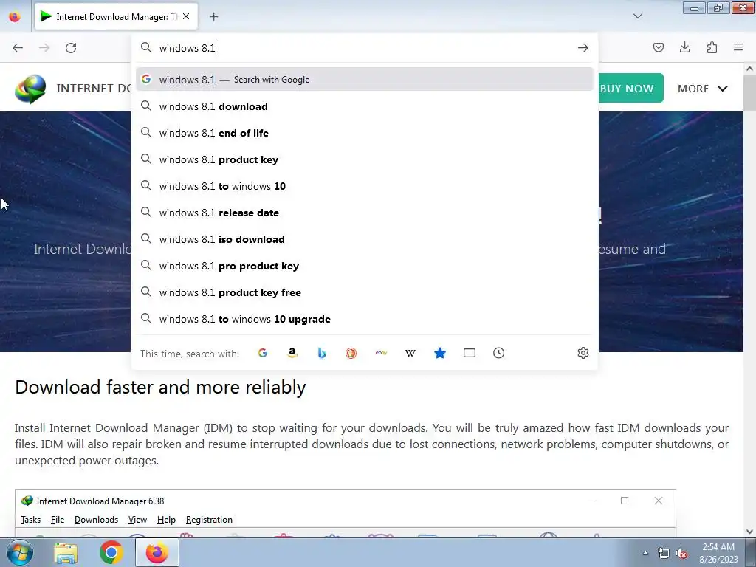Pick suggestion 'windows 8.1 product key free'
756x567 pixels.
[365, 292]
